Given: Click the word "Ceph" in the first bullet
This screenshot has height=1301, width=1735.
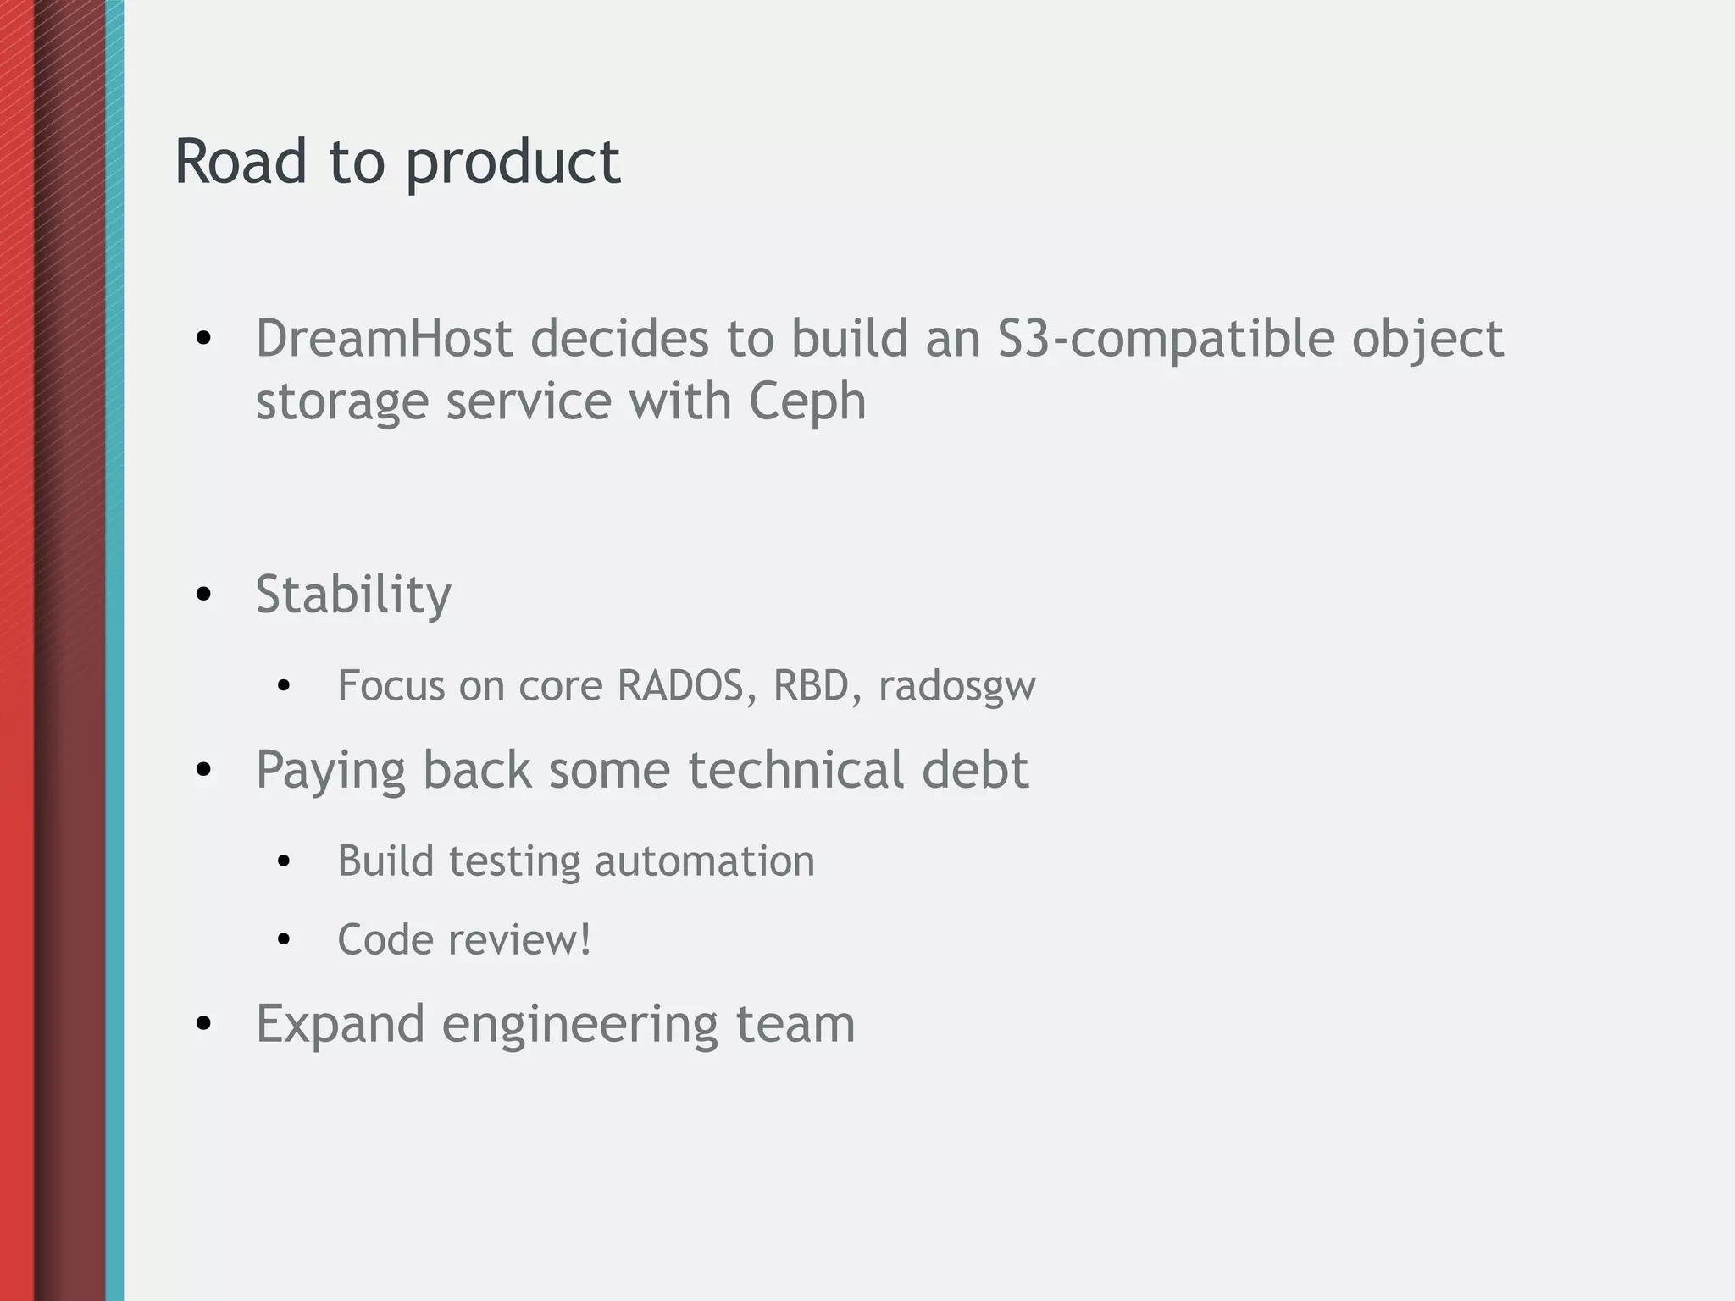Looking at the screenshot, I should 807,401.
